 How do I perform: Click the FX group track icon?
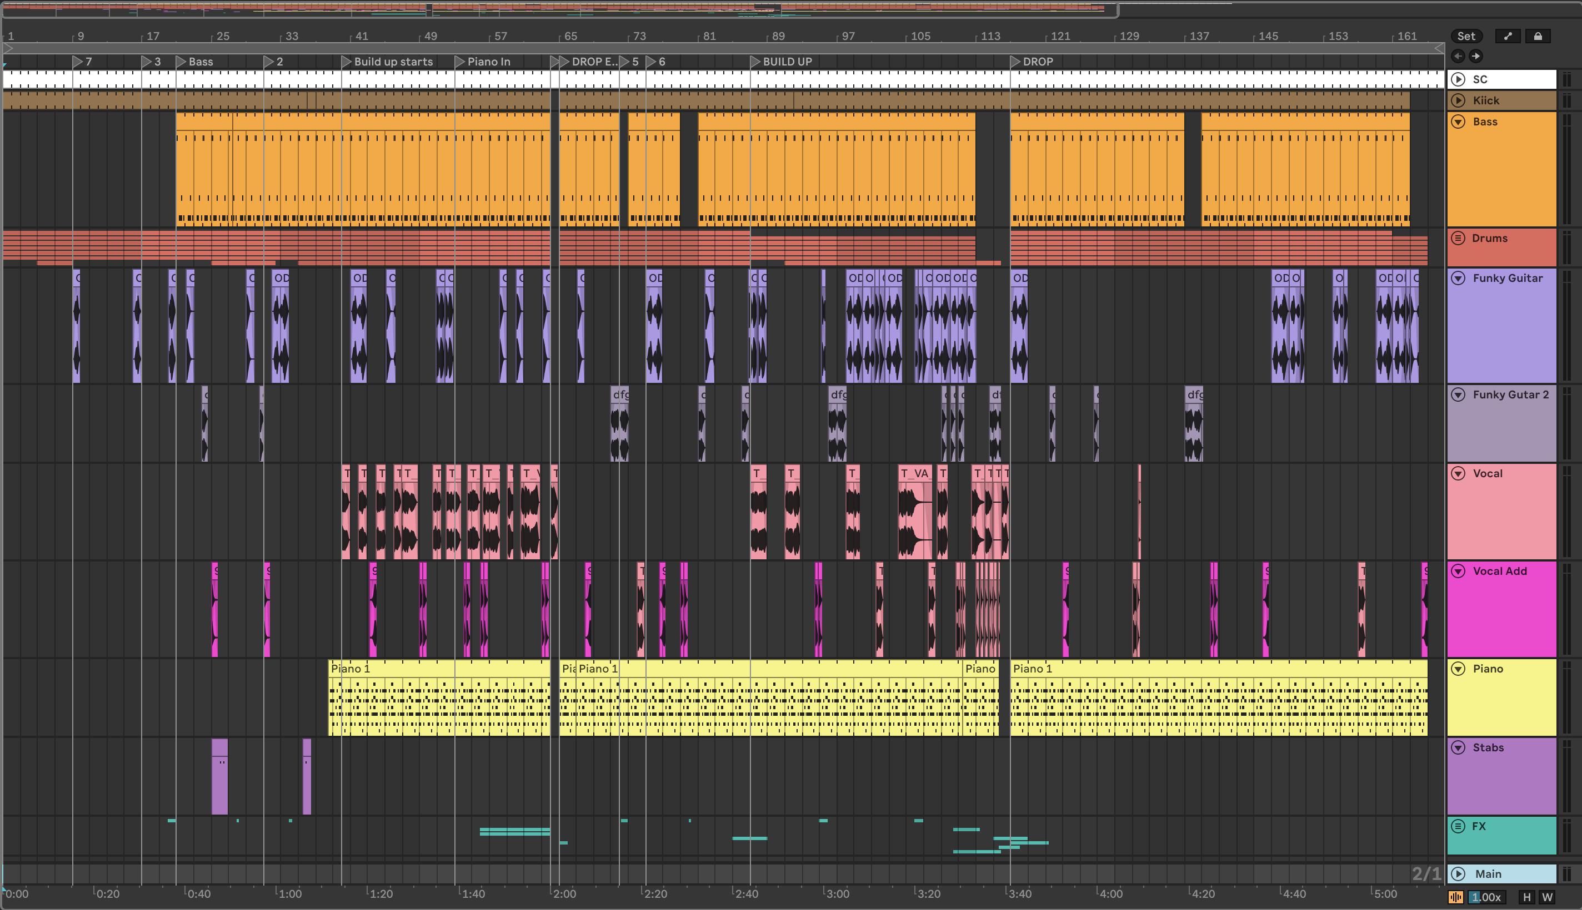pyautogui.click(x=1458, y=826)
